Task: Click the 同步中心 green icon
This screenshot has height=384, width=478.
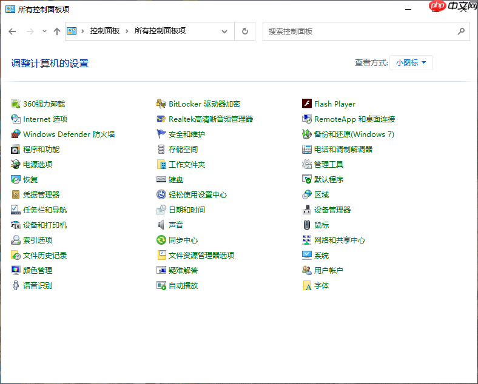Action: click(x=161, y=240)
